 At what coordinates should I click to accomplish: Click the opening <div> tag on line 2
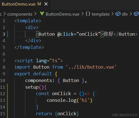pos(32,28)
